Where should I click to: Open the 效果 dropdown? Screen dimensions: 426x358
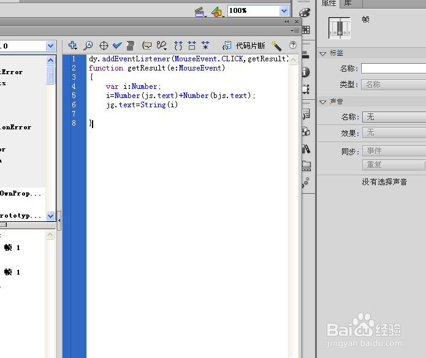click(394, 132)
